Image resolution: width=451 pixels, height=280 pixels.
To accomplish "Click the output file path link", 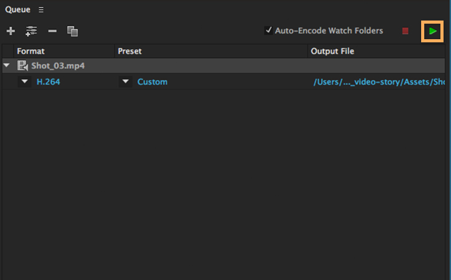I will coord(379,82).
